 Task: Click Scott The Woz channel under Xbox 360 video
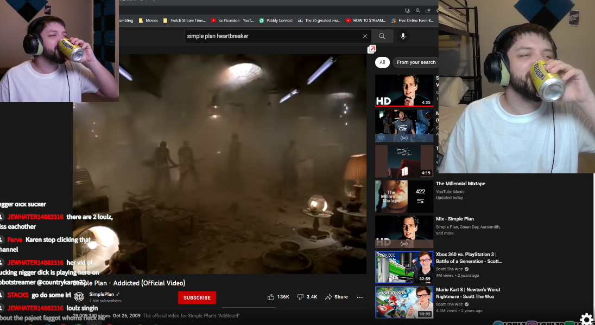450,269
